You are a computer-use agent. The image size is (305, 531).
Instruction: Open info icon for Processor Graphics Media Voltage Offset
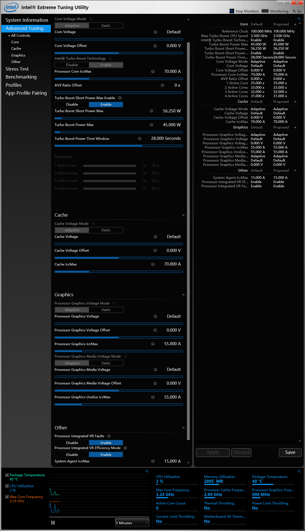[155, 383]
